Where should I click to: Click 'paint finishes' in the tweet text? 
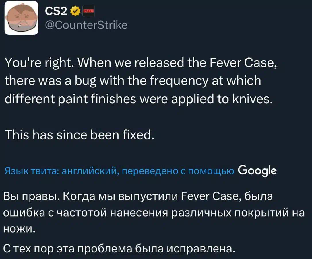(x=97, y=99)
